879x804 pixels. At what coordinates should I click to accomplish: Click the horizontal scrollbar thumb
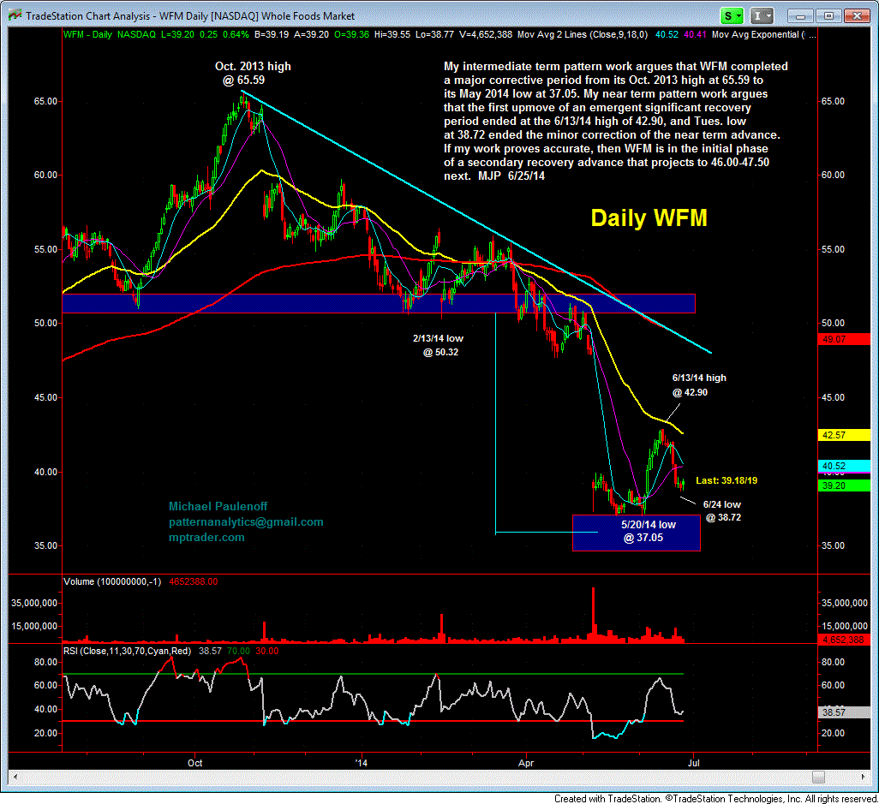(x=818, y=777)
